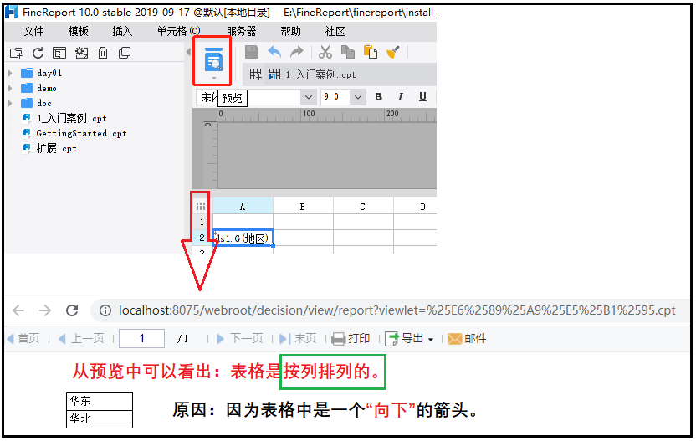Click the Paste clipboard icon
Viewport: 696px width, 441px height.
pyautogui.click(x=371, y=52)
